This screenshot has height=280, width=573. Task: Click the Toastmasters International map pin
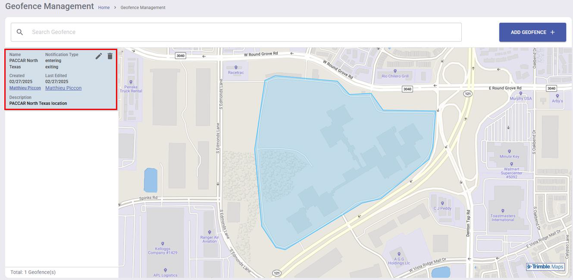coord(503,211)
